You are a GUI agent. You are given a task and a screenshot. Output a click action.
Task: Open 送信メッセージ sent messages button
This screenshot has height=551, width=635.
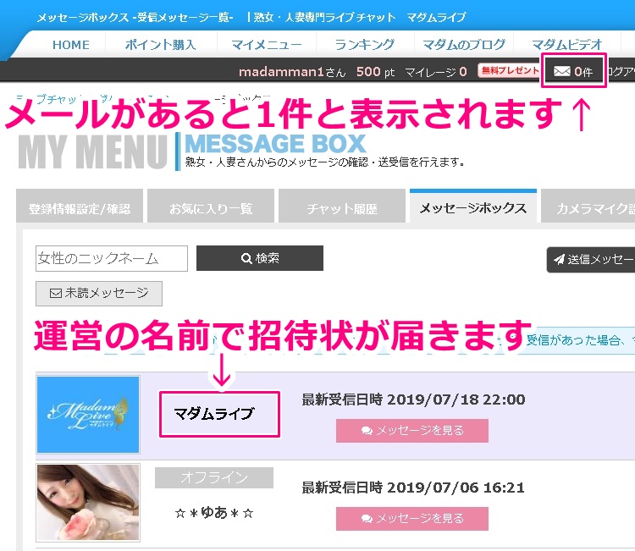[591, 260]
